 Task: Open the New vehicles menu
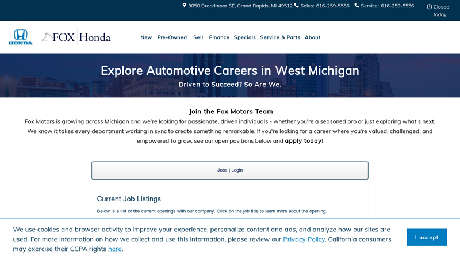click(x=146, y=37)
